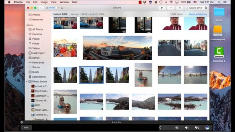Open the Favorites album
The image size is (235, 132).
pyautogui.click(x=37, y=34)
